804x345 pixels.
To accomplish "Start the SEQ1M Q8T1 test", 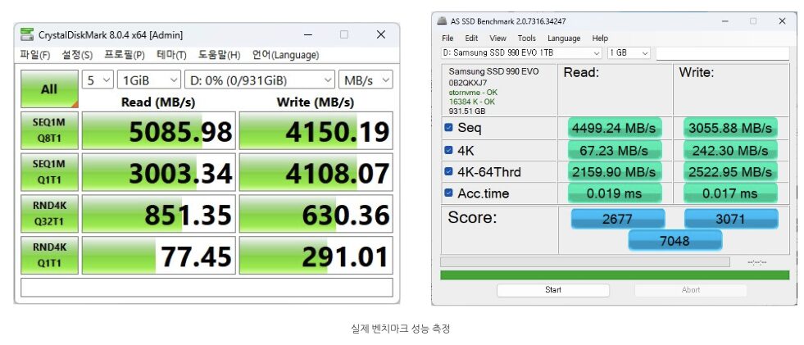I will [49, 130].
